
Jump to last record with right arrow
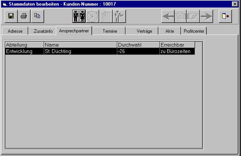pyautogui.click(x=207, y=17)
